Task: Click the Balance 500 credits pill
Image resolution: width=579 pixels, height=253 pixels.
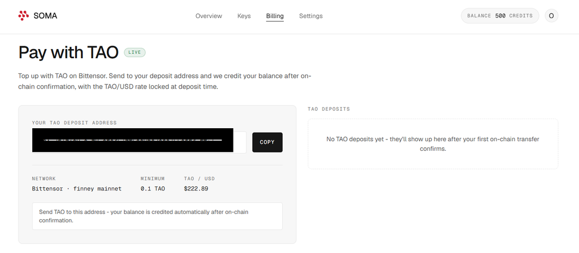Action: pyautogui.click(x=500, y=16)
